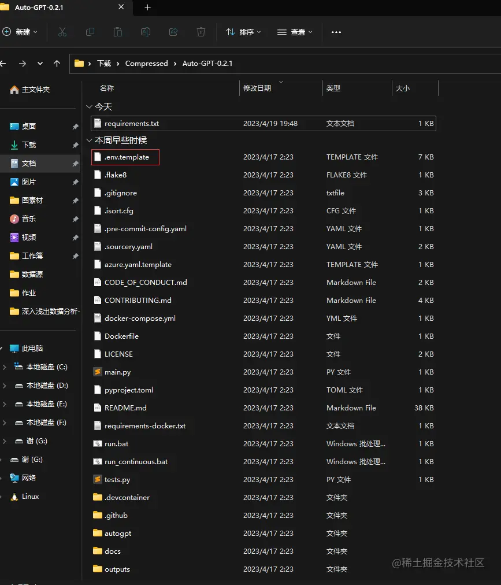Go back with the left arrow
This screenshot has width=501, height=585.
pyautogui.click(x=3, y=64)
